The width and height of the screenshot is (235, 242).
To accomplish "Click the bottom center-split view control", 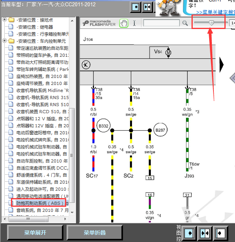I will (x=205, y=233).
